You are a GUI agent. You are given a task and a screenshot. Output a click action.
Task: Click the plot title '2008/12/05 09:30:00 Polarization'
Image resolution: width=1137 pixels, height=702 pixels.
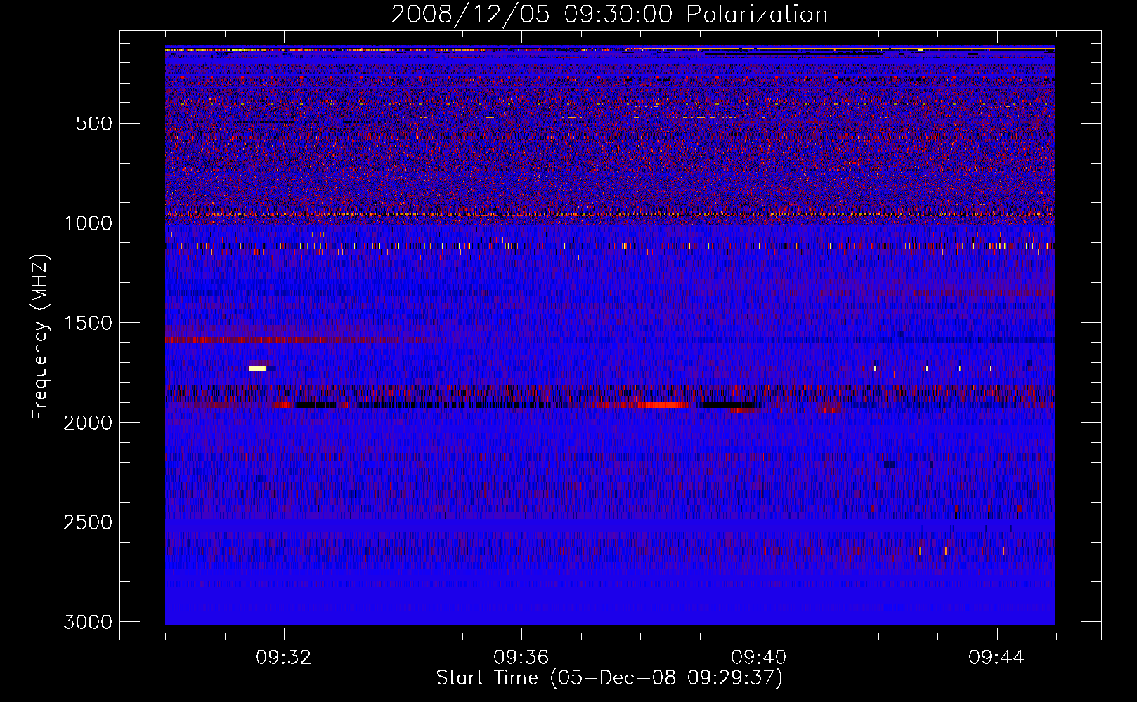pyautogui.click(x=609, y=15)
